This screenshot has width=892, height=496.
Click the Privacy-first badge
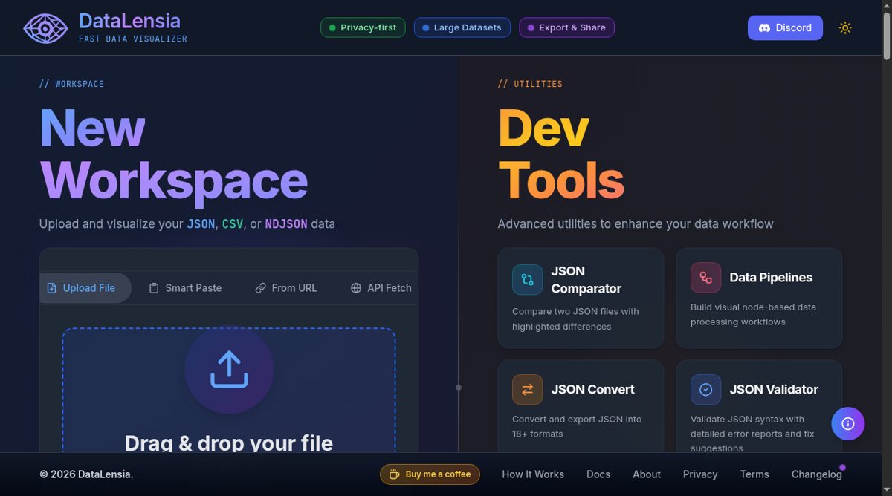tap(363, 27)
